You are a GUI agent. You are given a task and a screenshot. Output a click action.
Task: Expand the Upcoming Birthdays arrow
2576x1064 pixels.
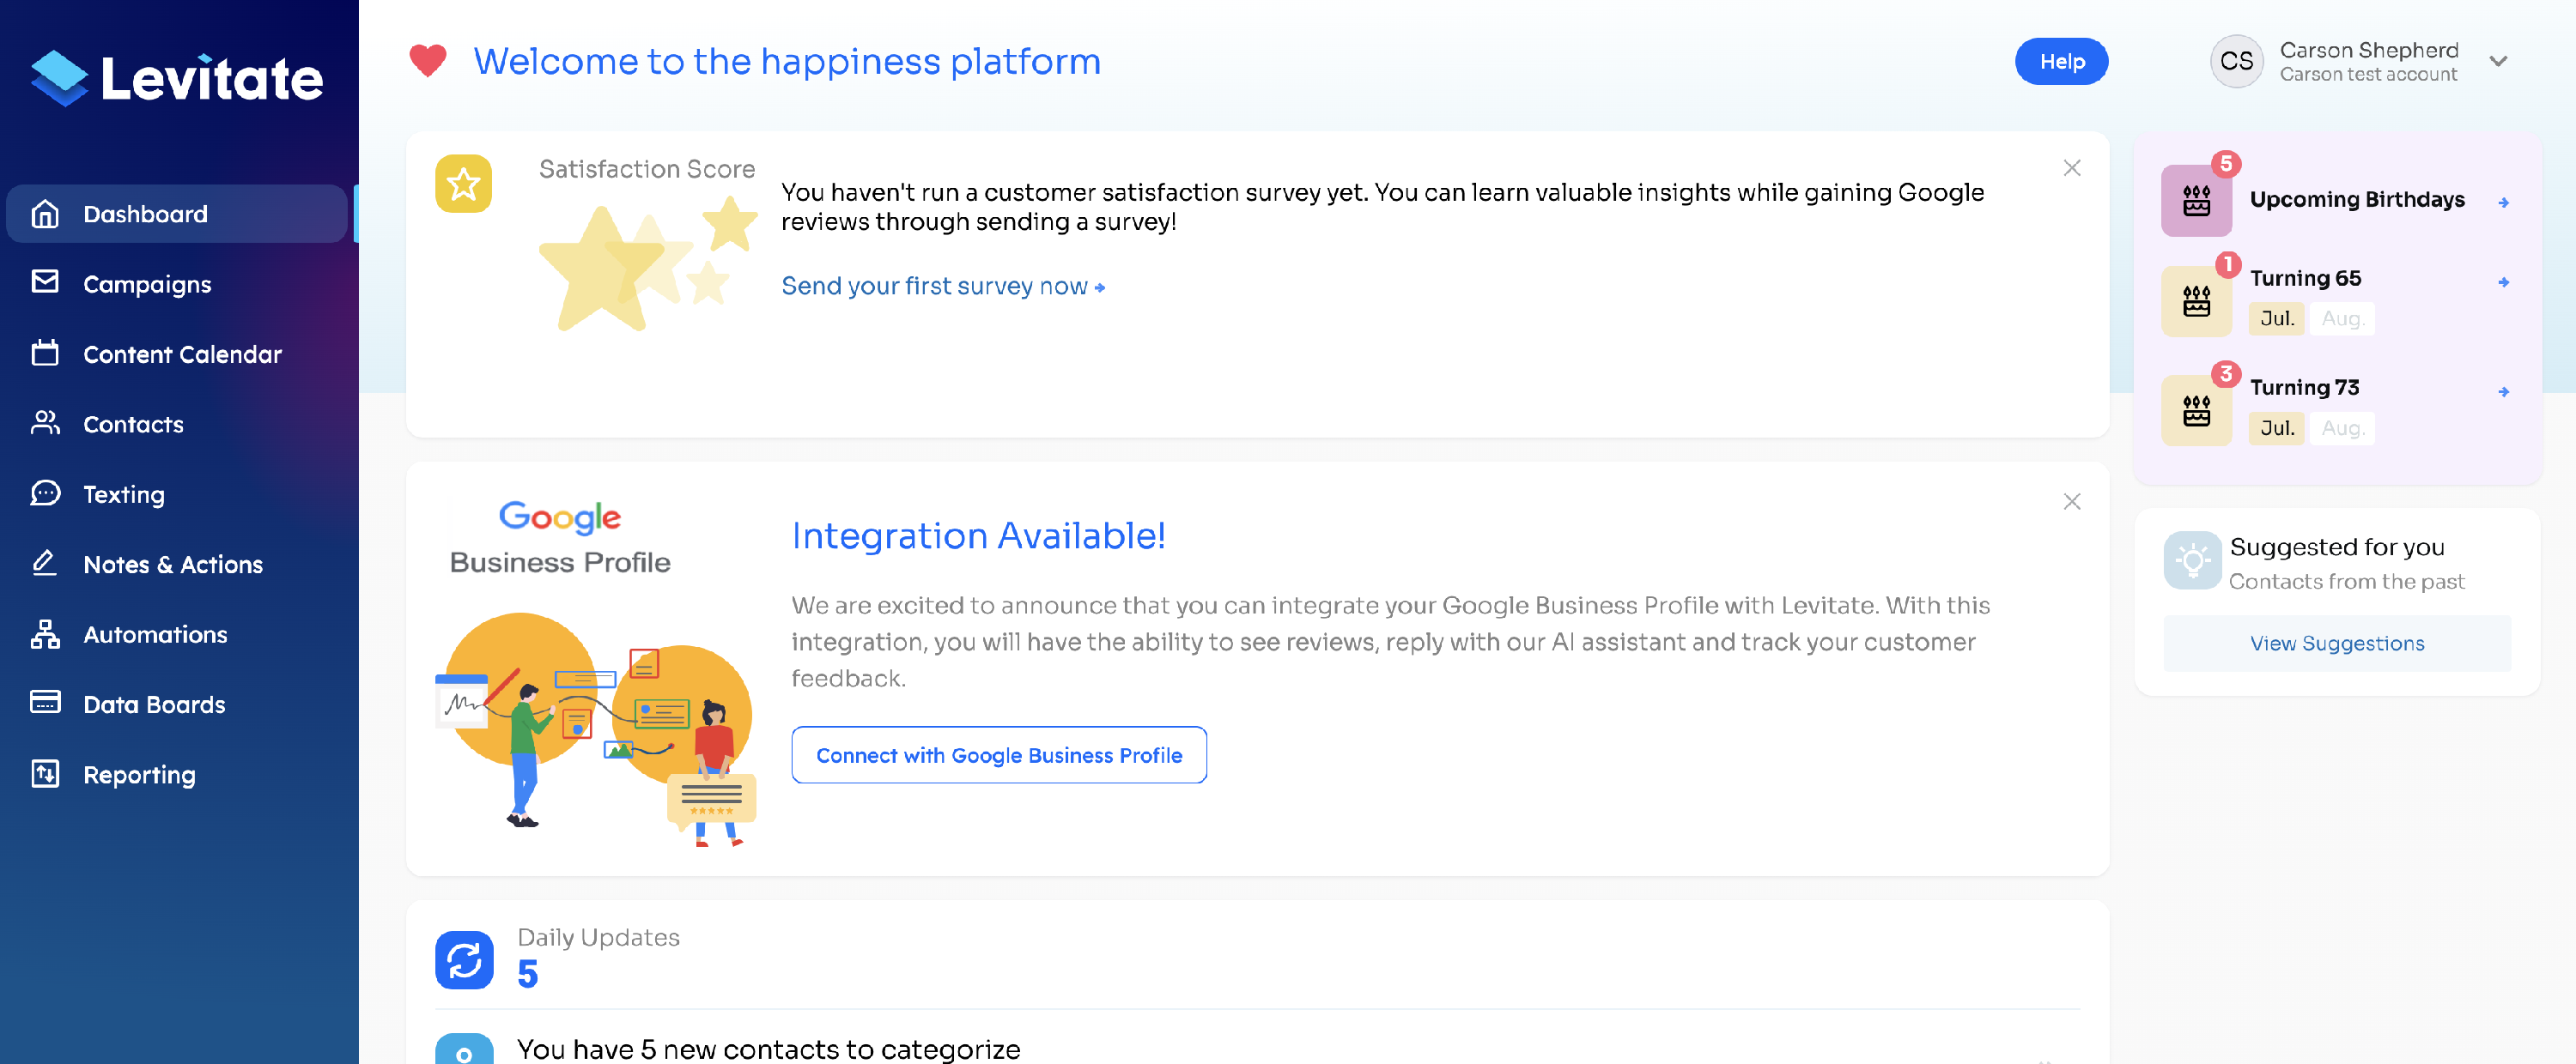(2503, 203)
